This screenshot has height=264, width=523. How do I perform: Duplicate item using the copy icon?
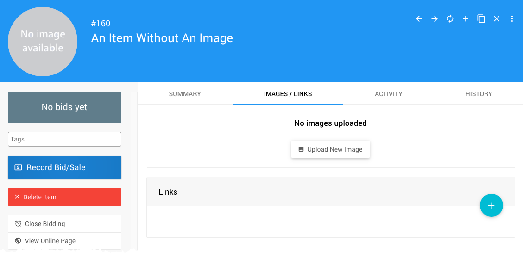point(481,19)
